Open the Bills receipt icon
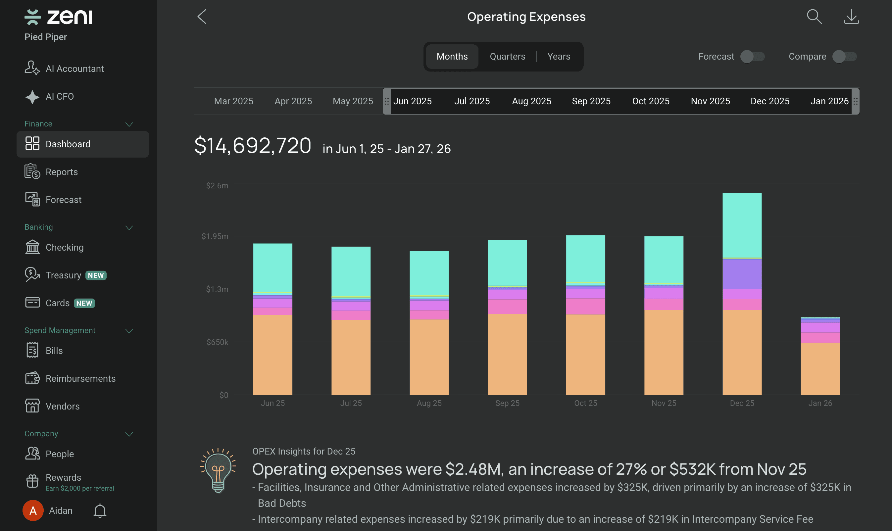The width and height of the screenshot is (892, 531). (x=32, y=350)
